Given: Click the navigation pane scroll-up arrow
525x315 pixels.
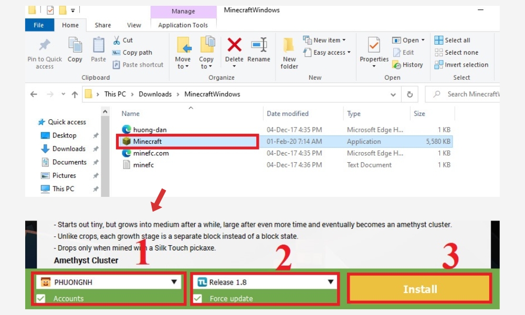Looking at the screenshot, I should click(105, 112).
